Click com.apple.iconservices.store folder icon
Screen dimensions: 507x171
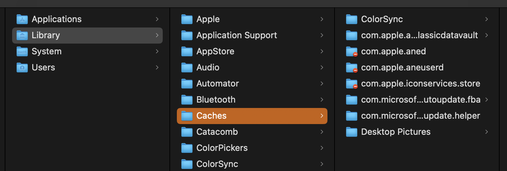point(352,83)
